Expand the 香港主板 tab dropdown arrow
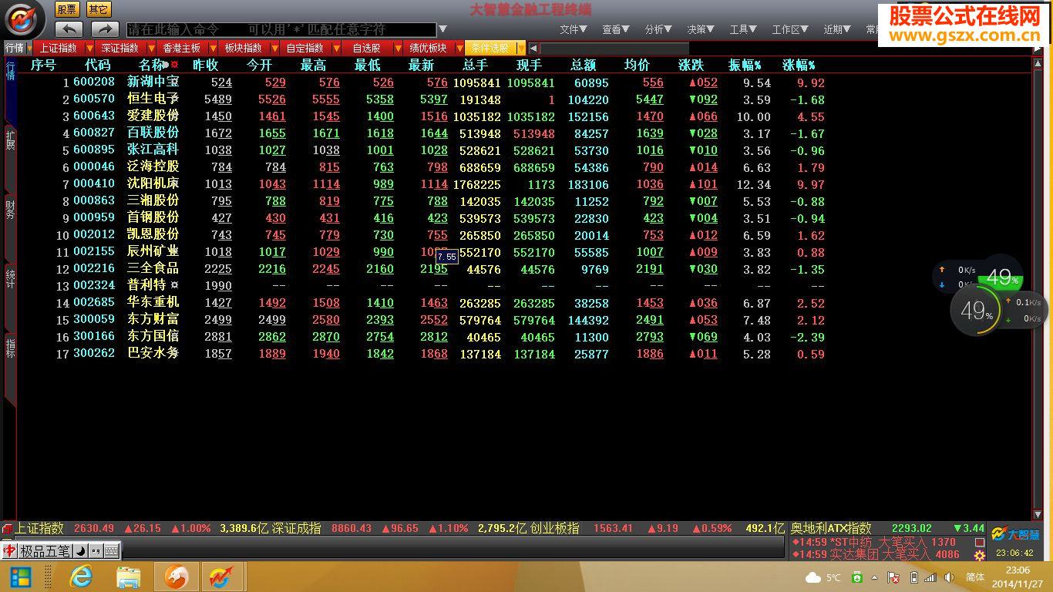The height and width of the screenshot is (592, 1053). pyautogui.click(x=213, y=48)
